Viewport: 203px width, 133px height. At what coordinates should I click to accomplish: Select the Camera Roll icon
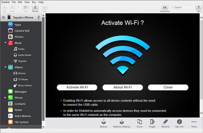(x=11, y=31)
